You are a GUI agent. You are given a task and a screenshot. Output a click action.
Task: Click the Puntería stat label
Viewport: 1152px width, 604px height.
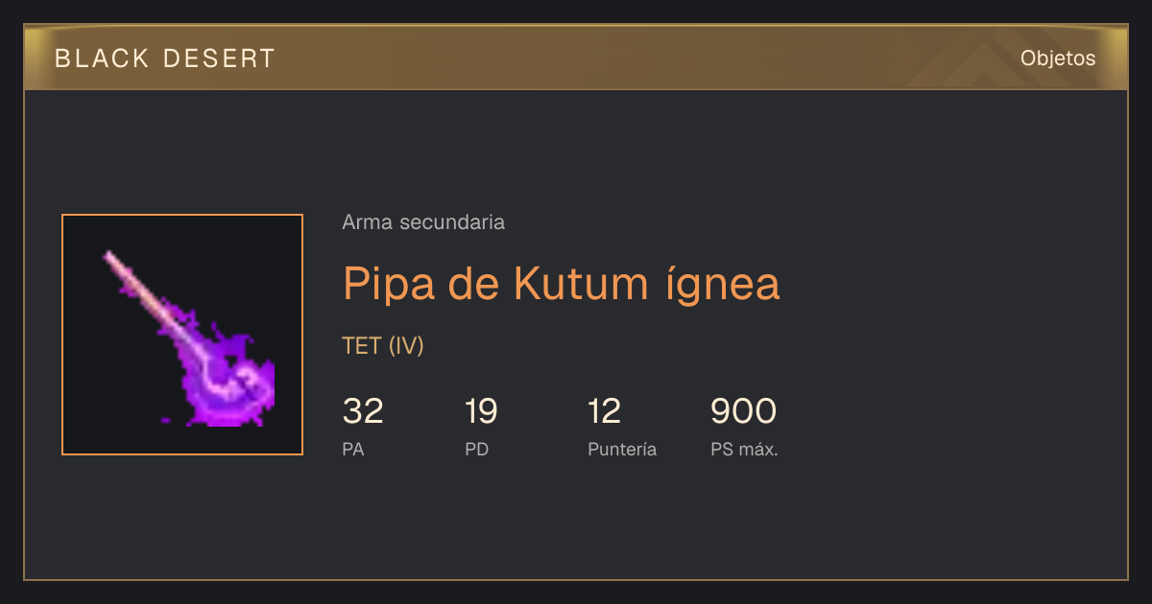tap(622, 450)
